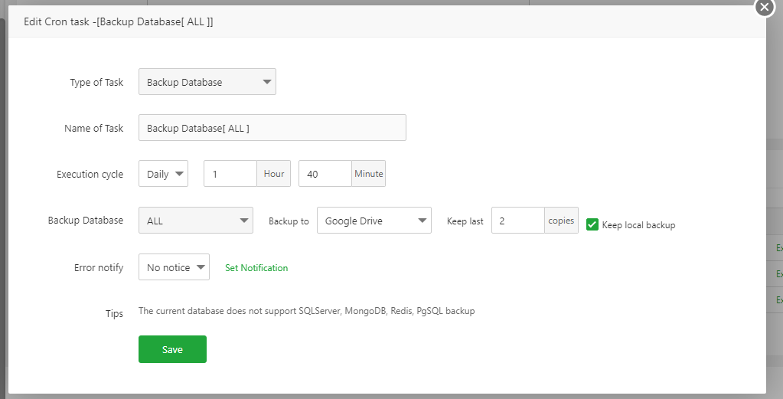Click the Keep local backup label text
The image size is (783, 399).
point(638,225)
